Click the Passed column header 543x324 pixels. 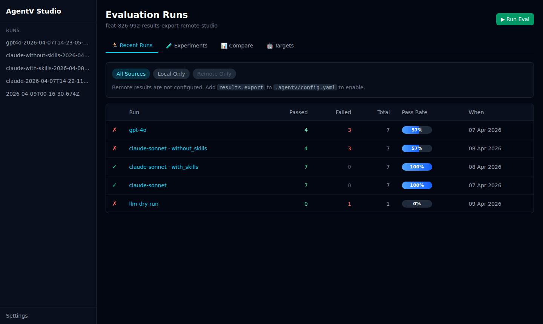tap(298, 112)
